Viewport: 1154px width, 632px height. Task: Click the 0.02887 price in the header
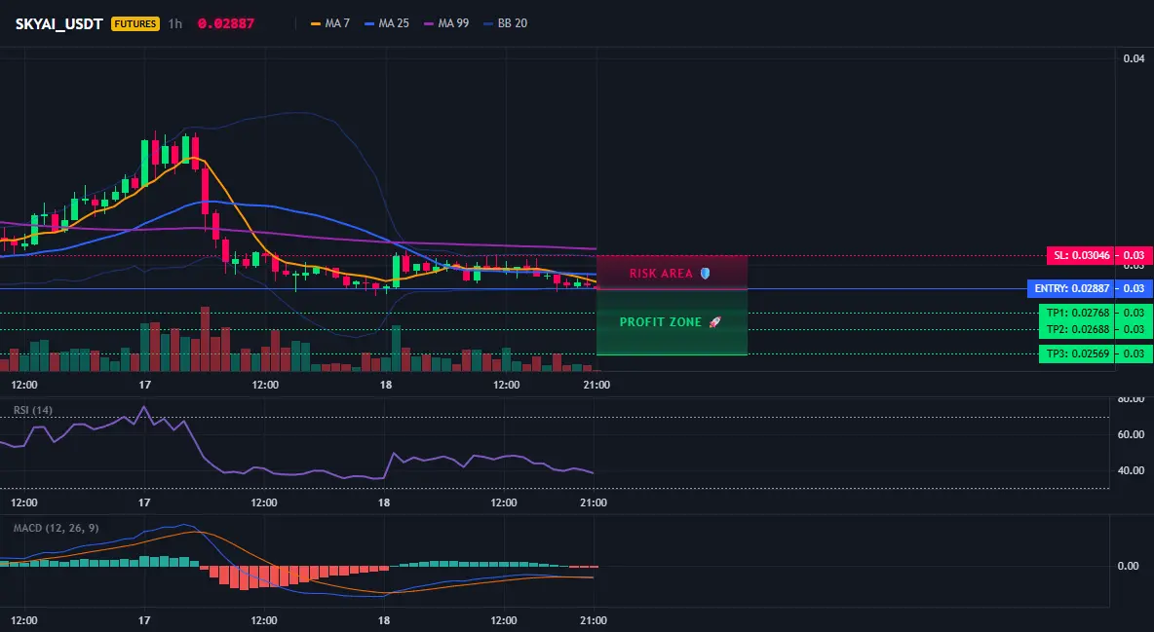click(226, 23)
